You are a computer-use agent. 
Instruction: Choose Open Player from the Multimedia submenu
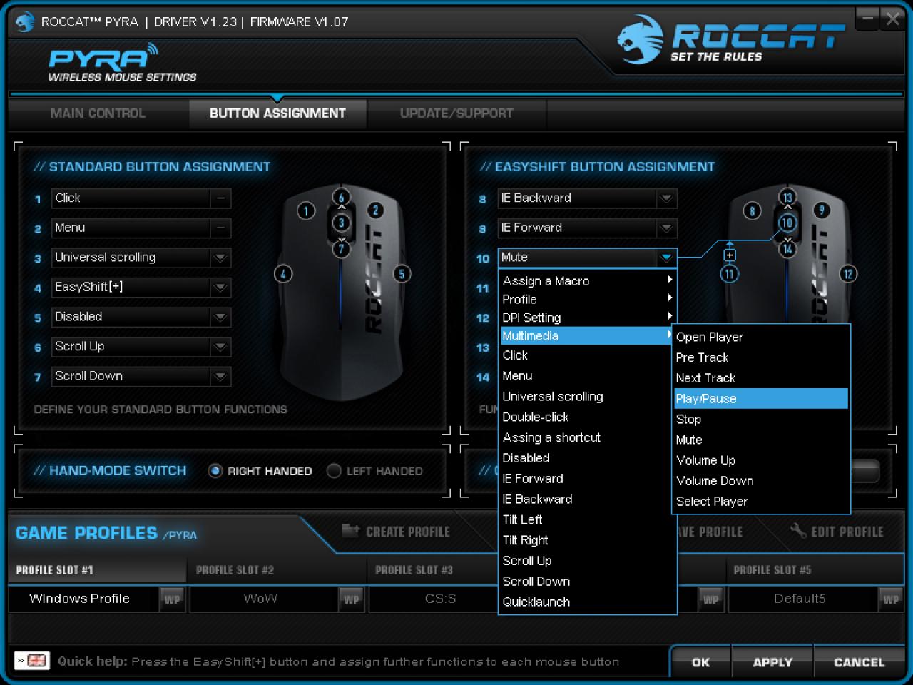tap(761, 337)
